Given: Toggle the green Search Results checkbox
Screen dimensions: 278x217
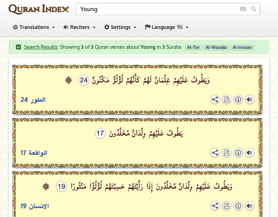Looking at the screenshot, I should [18, 47].
